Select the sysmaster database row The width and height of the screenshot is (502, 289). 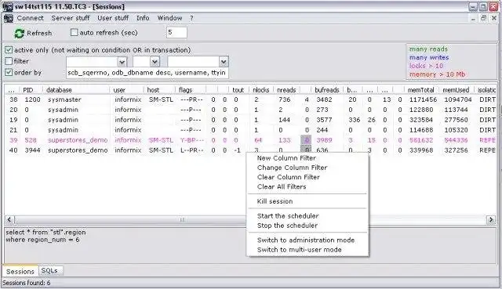pyautogui.click(x=251, y=99)
